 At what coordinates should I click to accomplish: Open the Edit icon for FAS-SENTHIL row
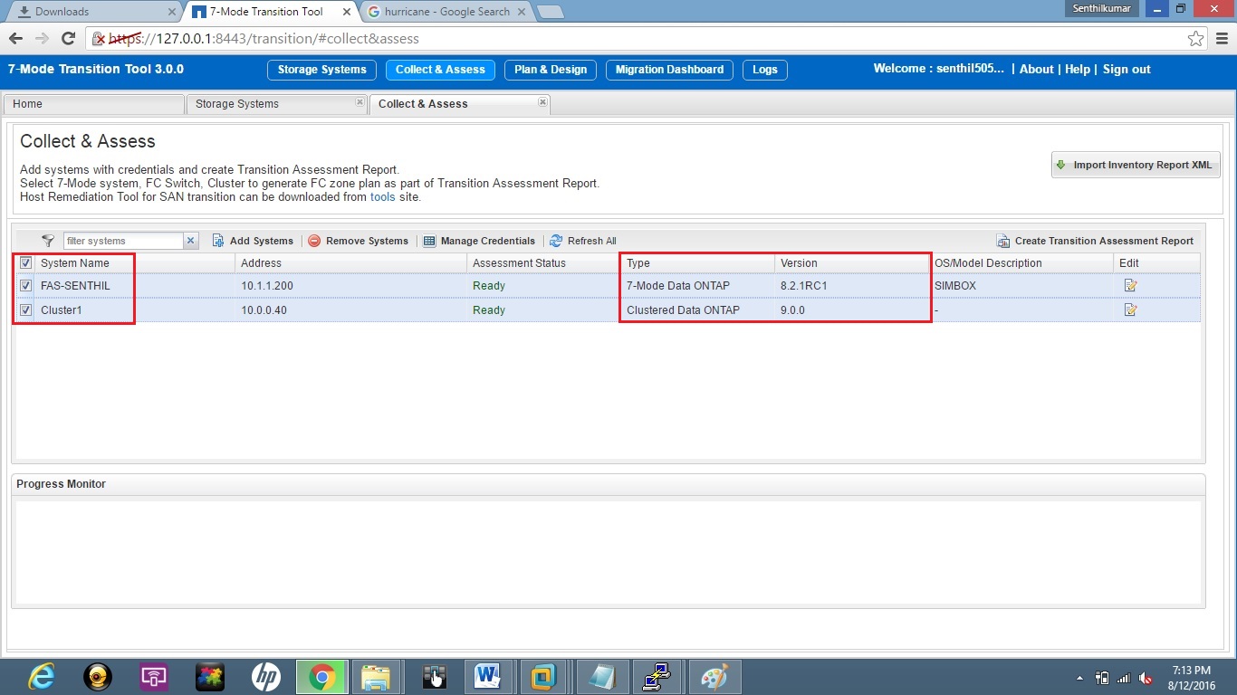coord(1129,285)
